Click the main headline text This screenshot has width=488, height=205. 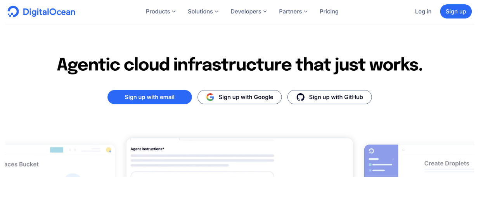click(x=240, y=64)
